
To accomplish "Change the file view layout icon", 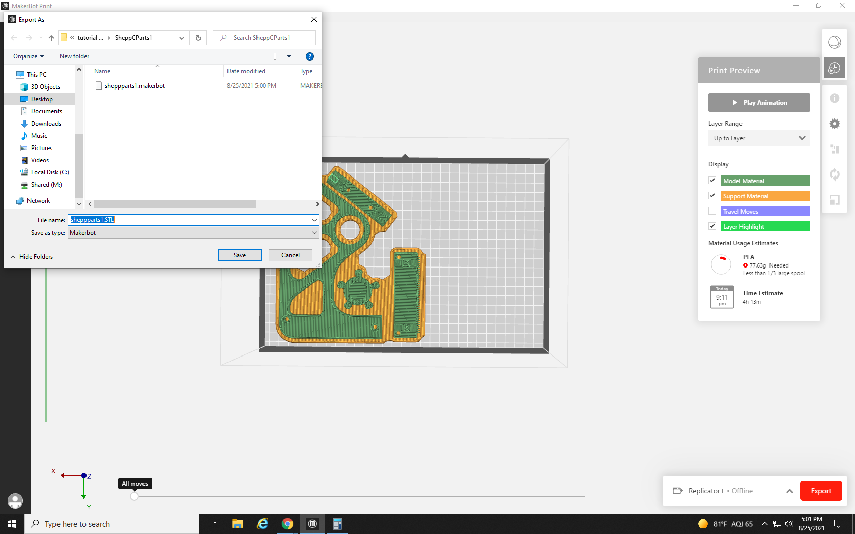I will pos(278,56).
